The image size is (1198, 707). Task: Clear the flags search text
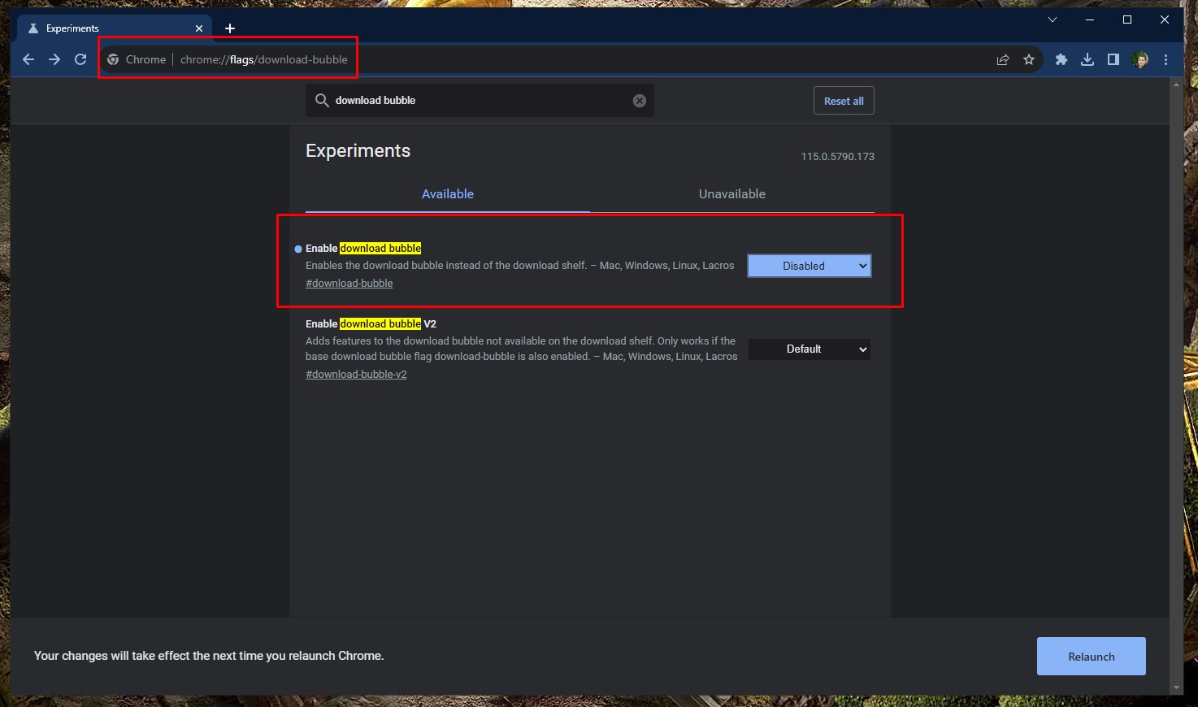point(640,101)
